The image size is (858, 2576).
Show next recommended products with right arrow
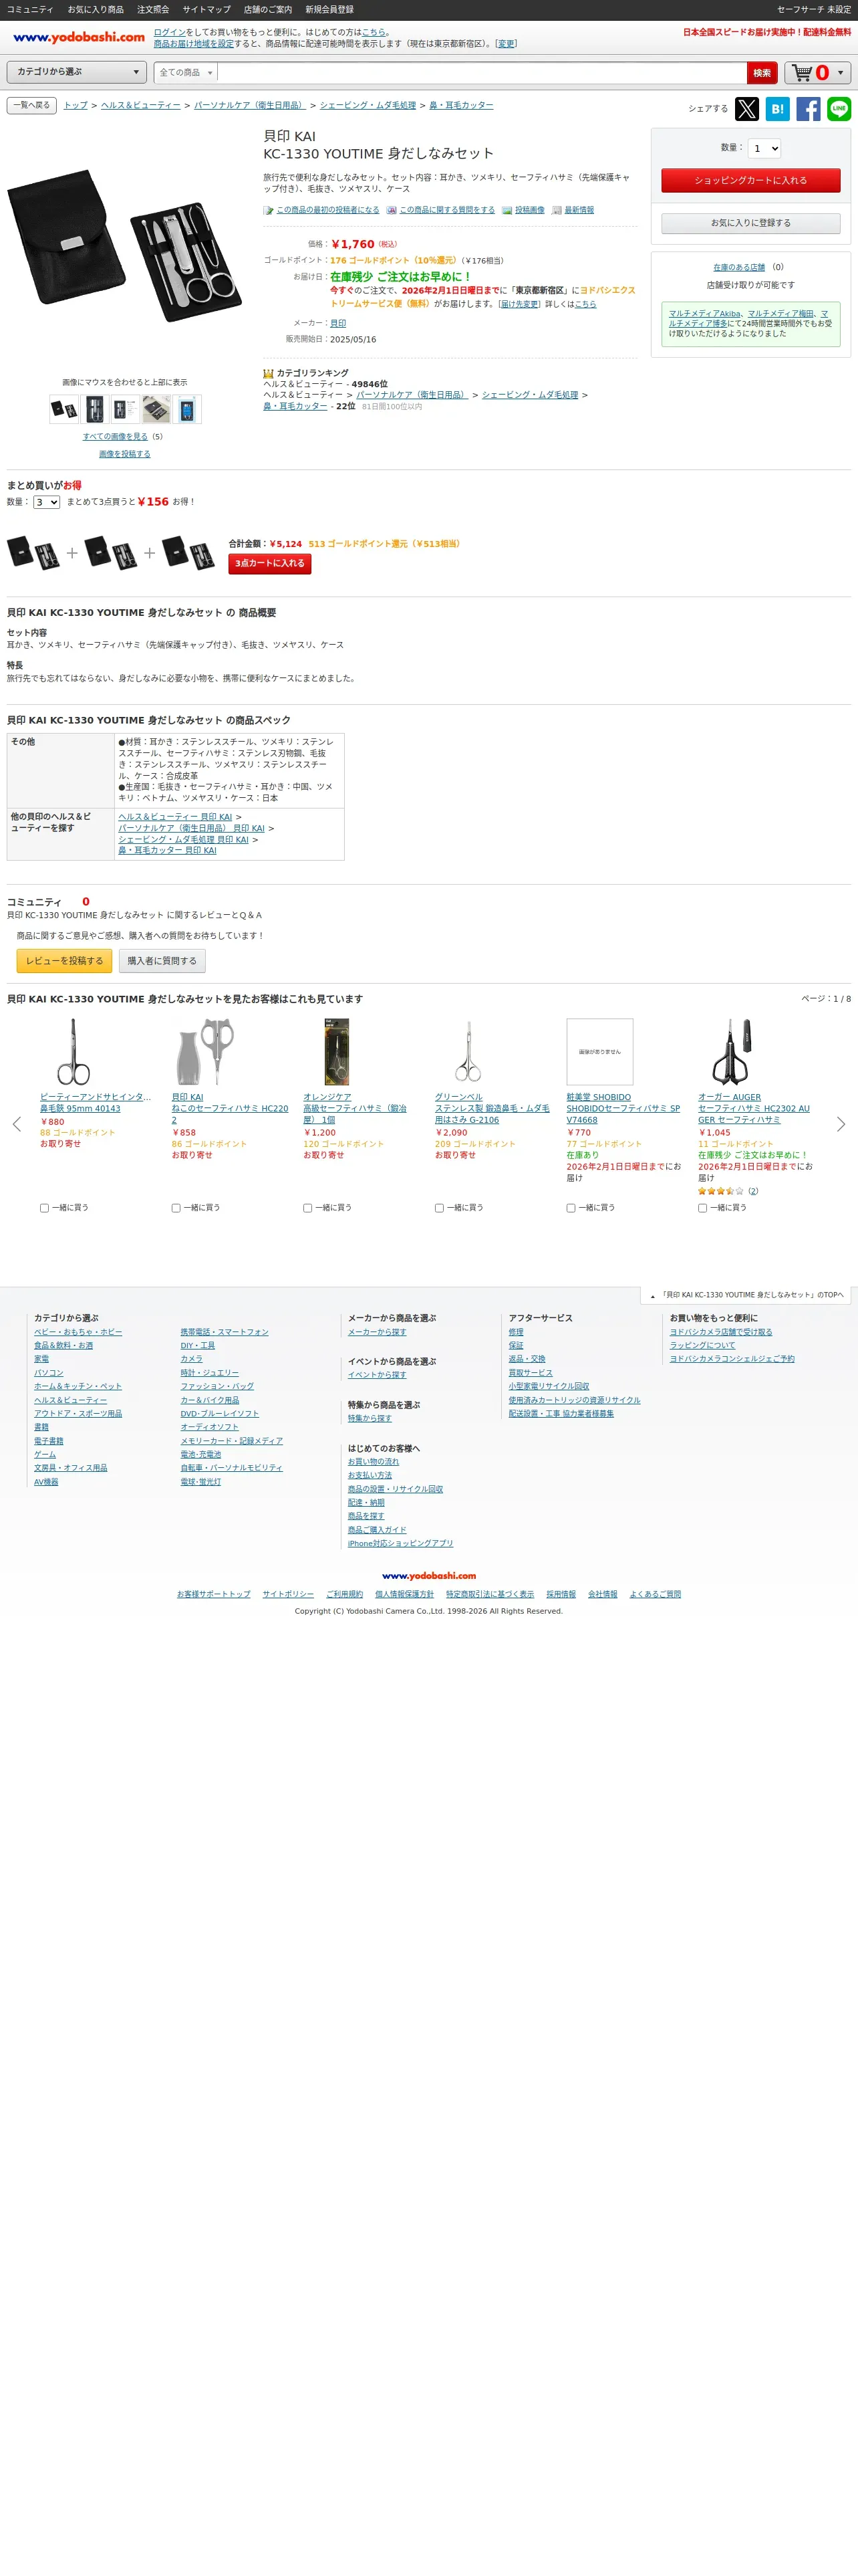click(841, 1124)
